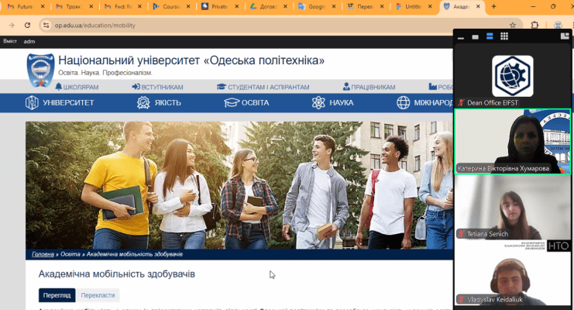The height and width of the screenshot is (310, 574).
Task: Open the ПРАЦІВНИКАМ section link
Action: (x=373, y=88)
